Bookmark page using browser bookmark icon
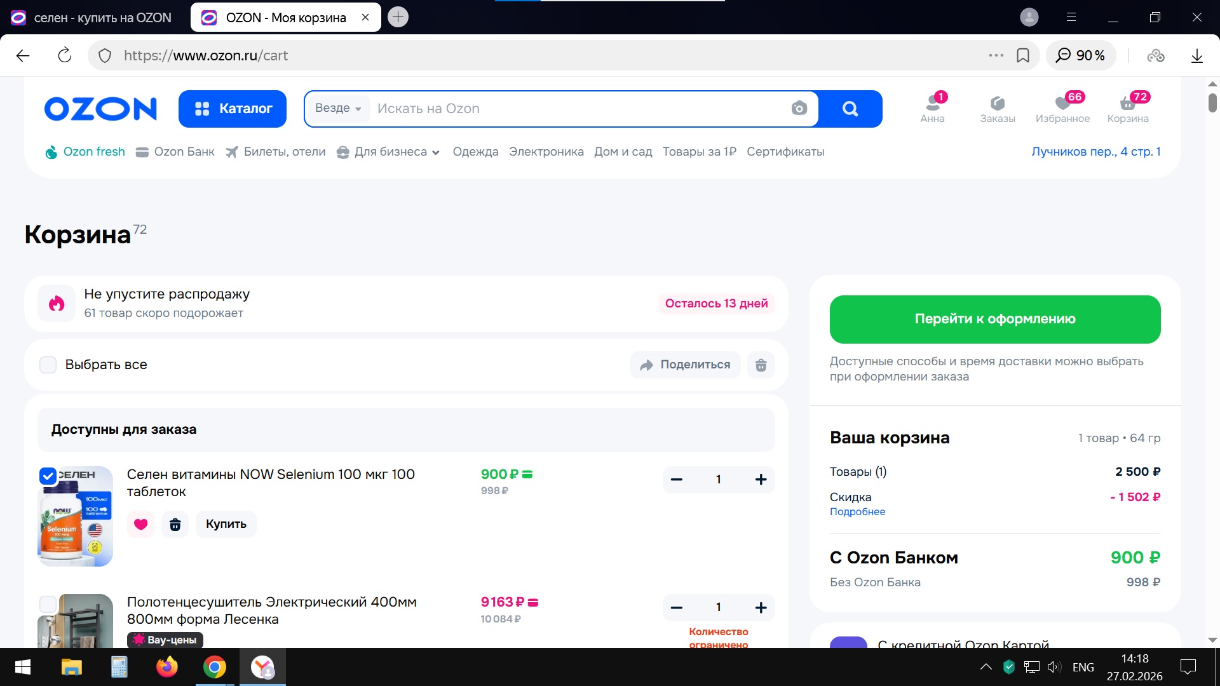 [1023, 56]
